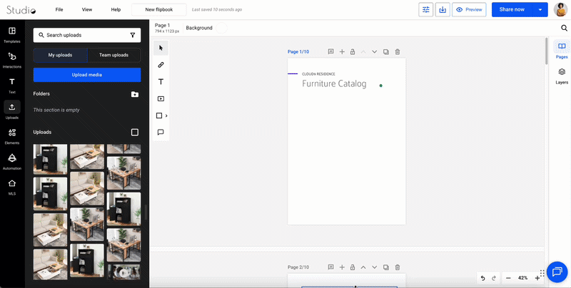Expand the Share now dropdown arrow
The width and height of the screenshot is (571, 288).
click(540, 9)
